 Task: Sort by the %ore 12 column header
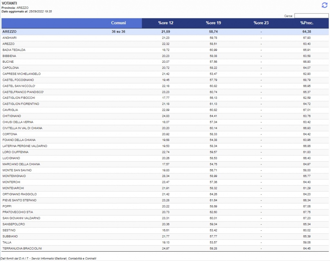pyautogui.click(x=166, y=23)
